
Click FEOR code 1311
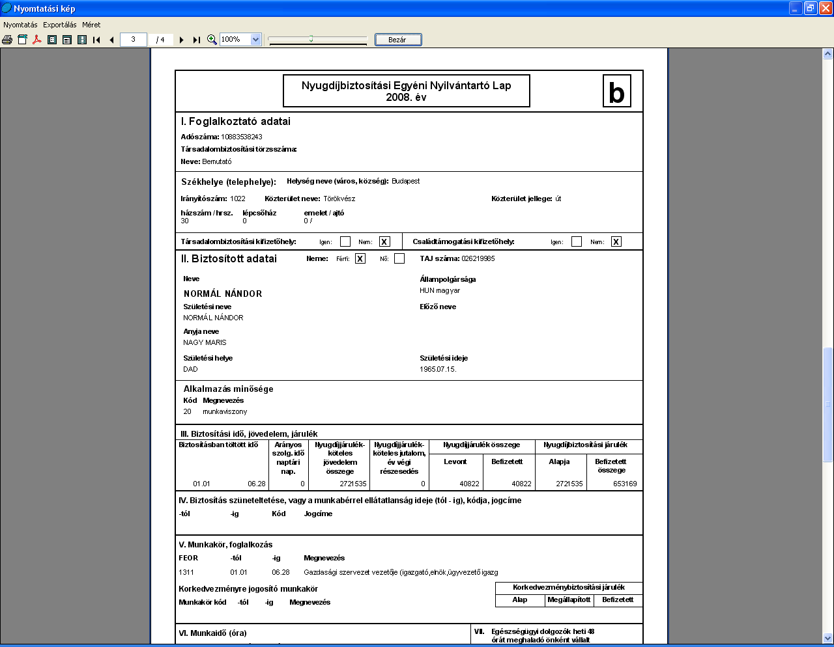click(186, 572)
